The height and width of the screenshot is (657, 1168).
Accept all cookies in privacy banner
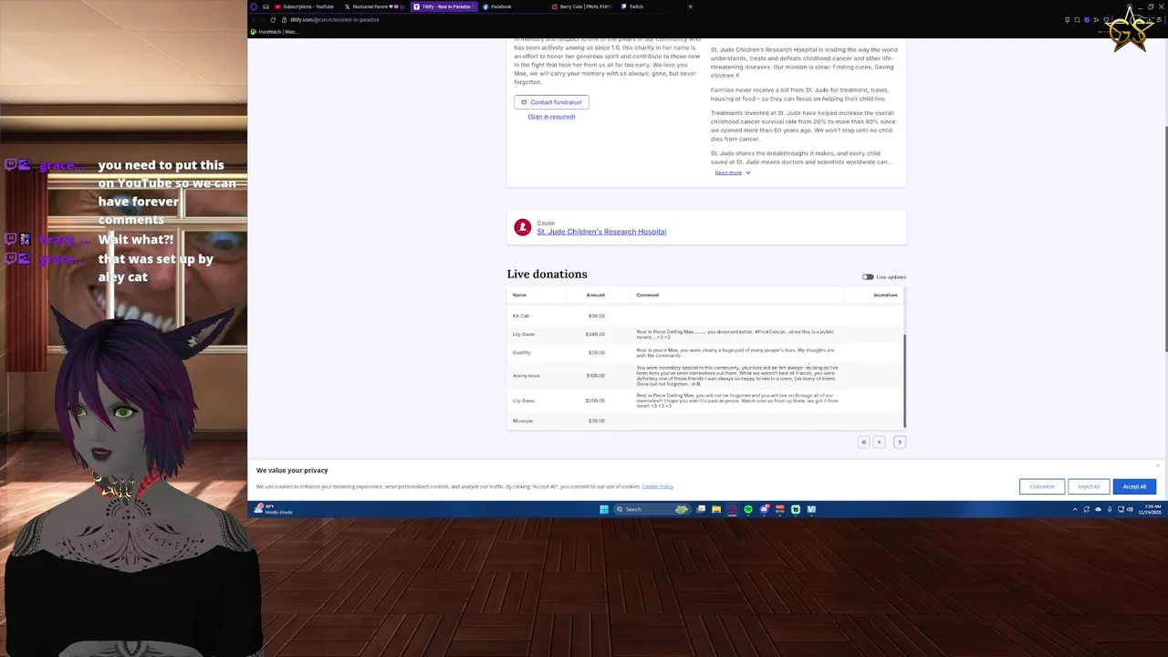pyautogui.click(x=1134, y=486)
